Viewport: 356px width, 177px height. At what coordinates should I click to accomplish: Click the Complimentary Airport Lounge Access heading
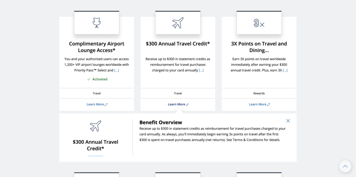97,47
